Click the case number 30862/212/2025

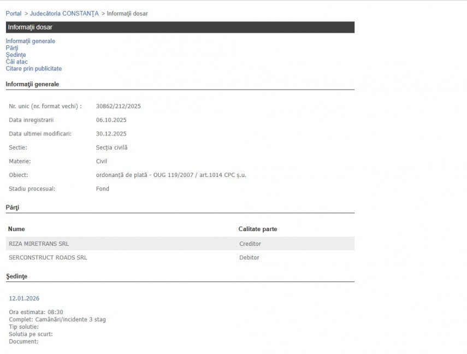coord(118,106)
